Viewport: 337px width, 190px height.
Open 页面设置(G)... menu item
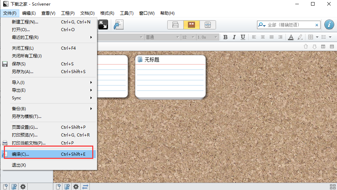coord(49,127)
